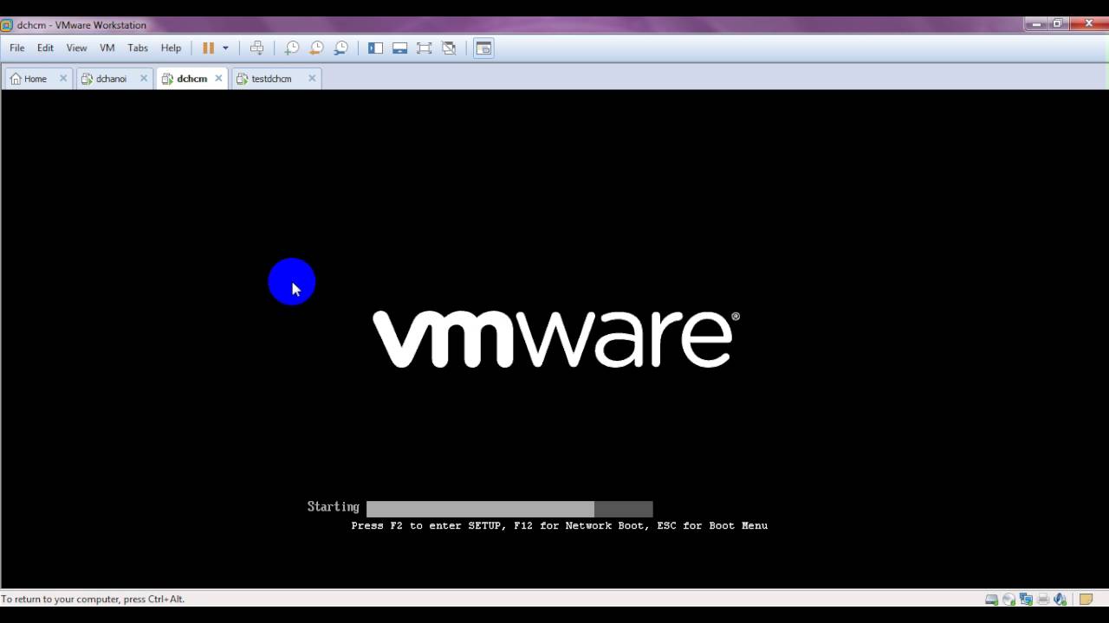Open the Tabs menu
Screen dimensions: 1109x623
(x=138, y=48)
